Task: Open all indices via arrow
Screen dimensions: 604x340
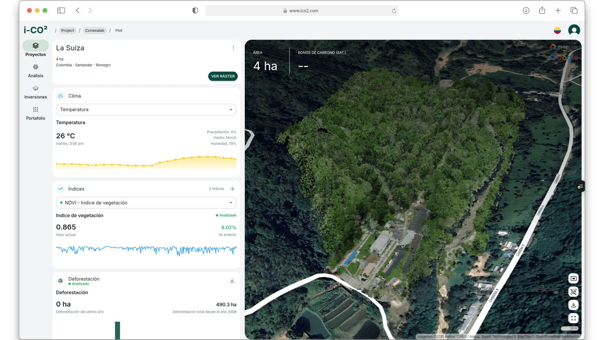Action: 232,189
